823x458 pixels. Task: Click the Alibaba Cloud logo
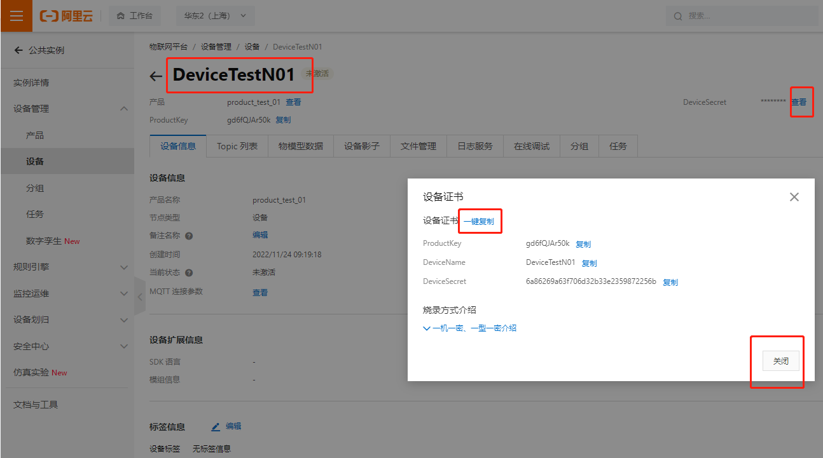click(x=66, y=16)
